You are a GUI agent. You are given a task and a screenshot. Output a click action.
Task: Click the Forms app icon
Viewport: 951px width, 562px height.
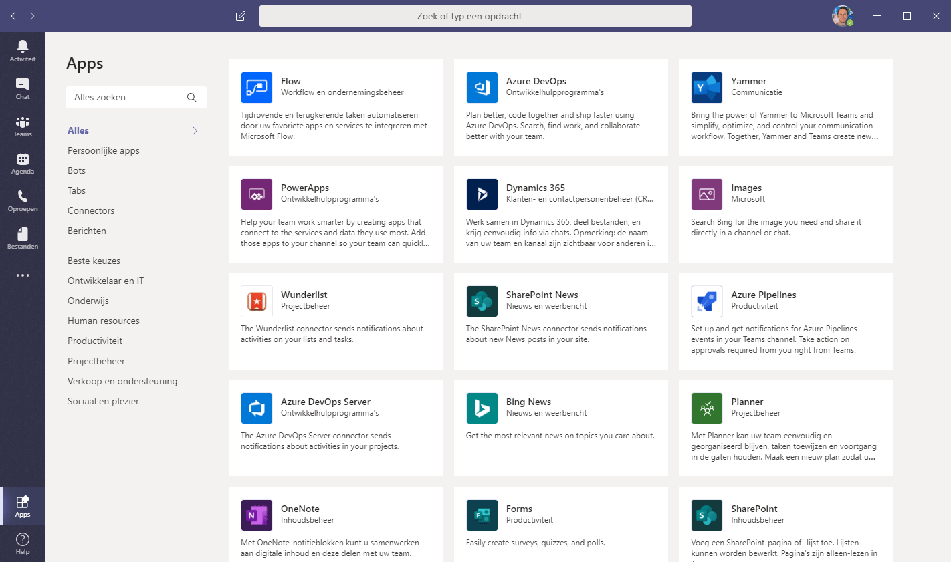click(482, 515)
